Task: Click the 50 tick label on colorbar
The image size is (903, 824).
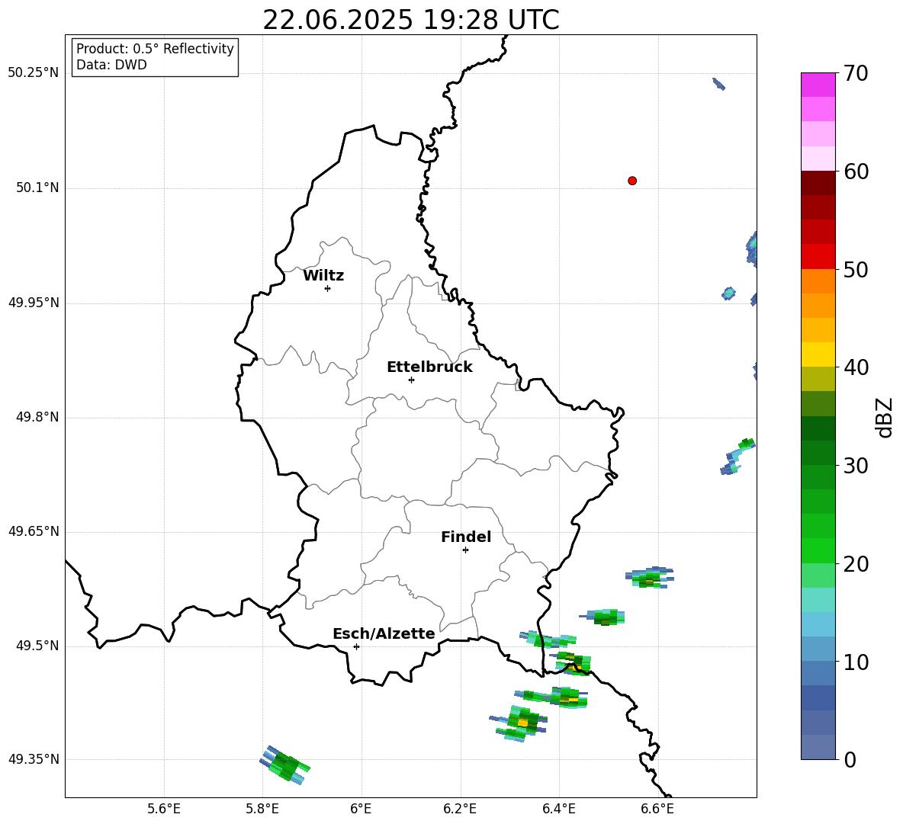Action: point(856,270)
